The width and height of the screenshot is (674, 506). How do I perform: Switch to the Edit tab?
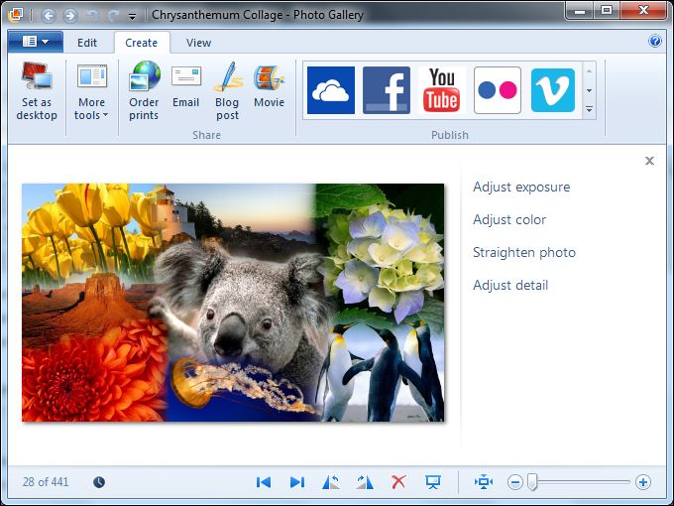(x=87, y=43)
